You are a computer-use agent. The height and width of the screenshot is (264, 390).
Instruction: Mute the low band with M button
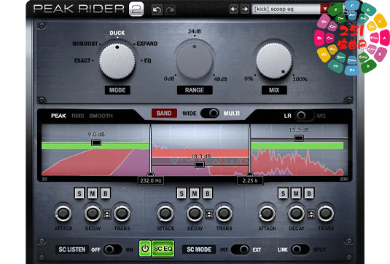[x=93, y=193]
